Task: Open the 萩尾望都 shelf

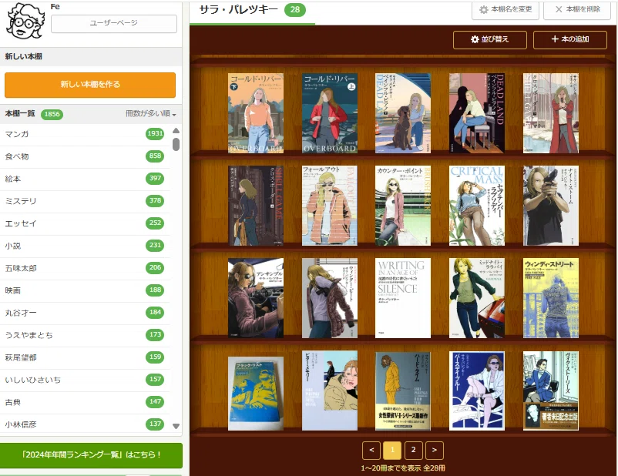Action: pos(85,357)
